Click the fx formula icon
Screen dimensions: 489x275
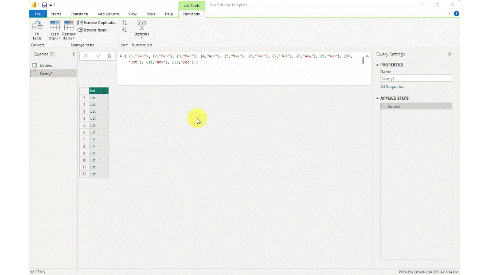coord(109,56)
